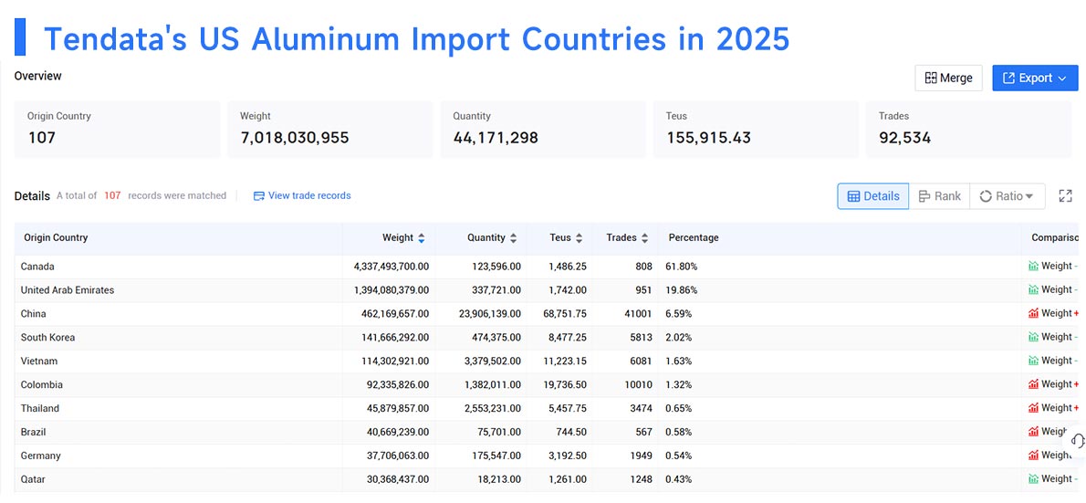Click Colombia weight comparison chart icon

1033,383
